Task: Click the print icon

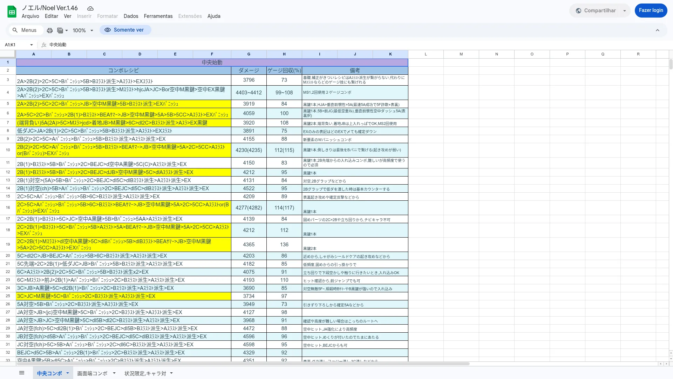Action: pos(50,31)
